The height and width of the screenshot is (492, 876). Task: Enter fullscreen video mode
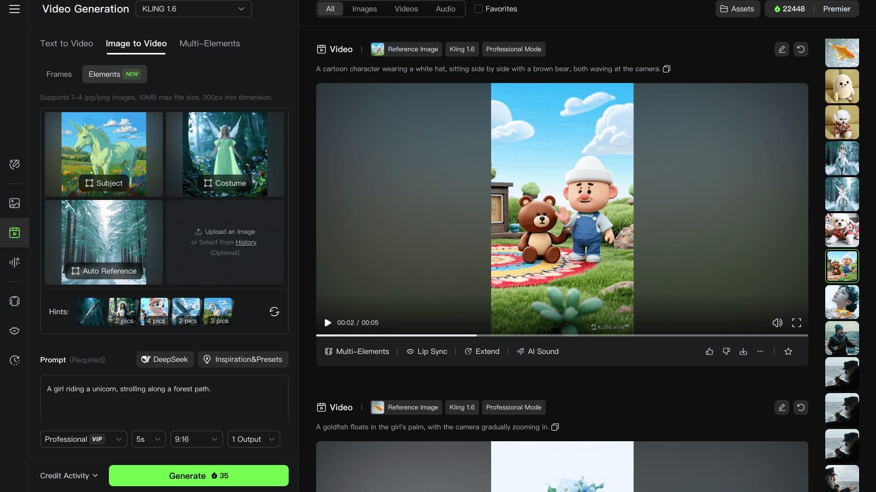click(x=796, y=323)
